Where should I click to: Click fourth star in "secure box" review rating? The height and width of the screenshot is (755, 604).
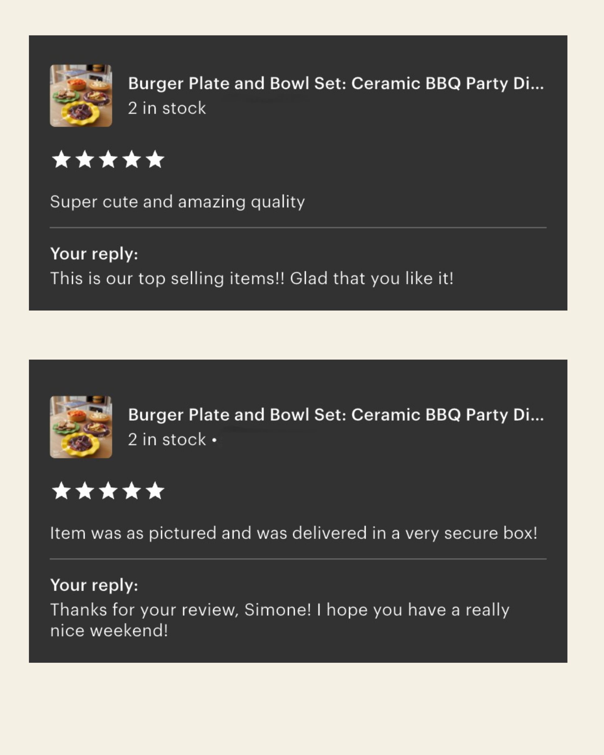[x=132, y=490]
